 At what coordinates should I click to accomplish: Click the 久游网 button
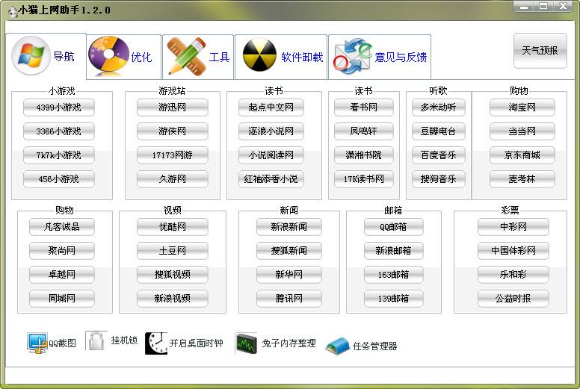[173, 179]
